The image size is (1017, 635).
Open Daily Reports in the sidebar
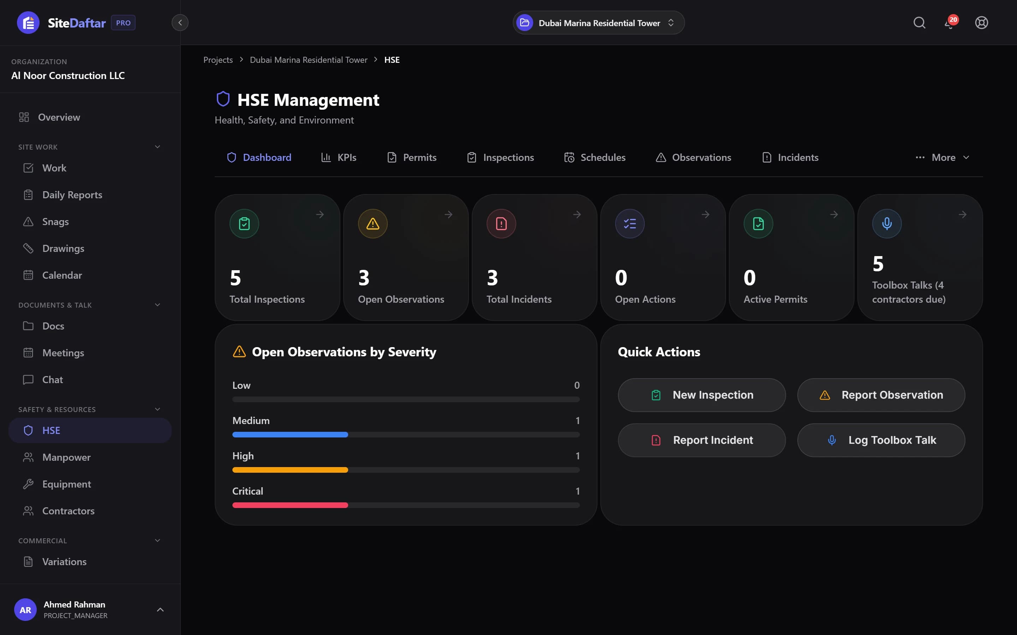(x=90, y=195)
